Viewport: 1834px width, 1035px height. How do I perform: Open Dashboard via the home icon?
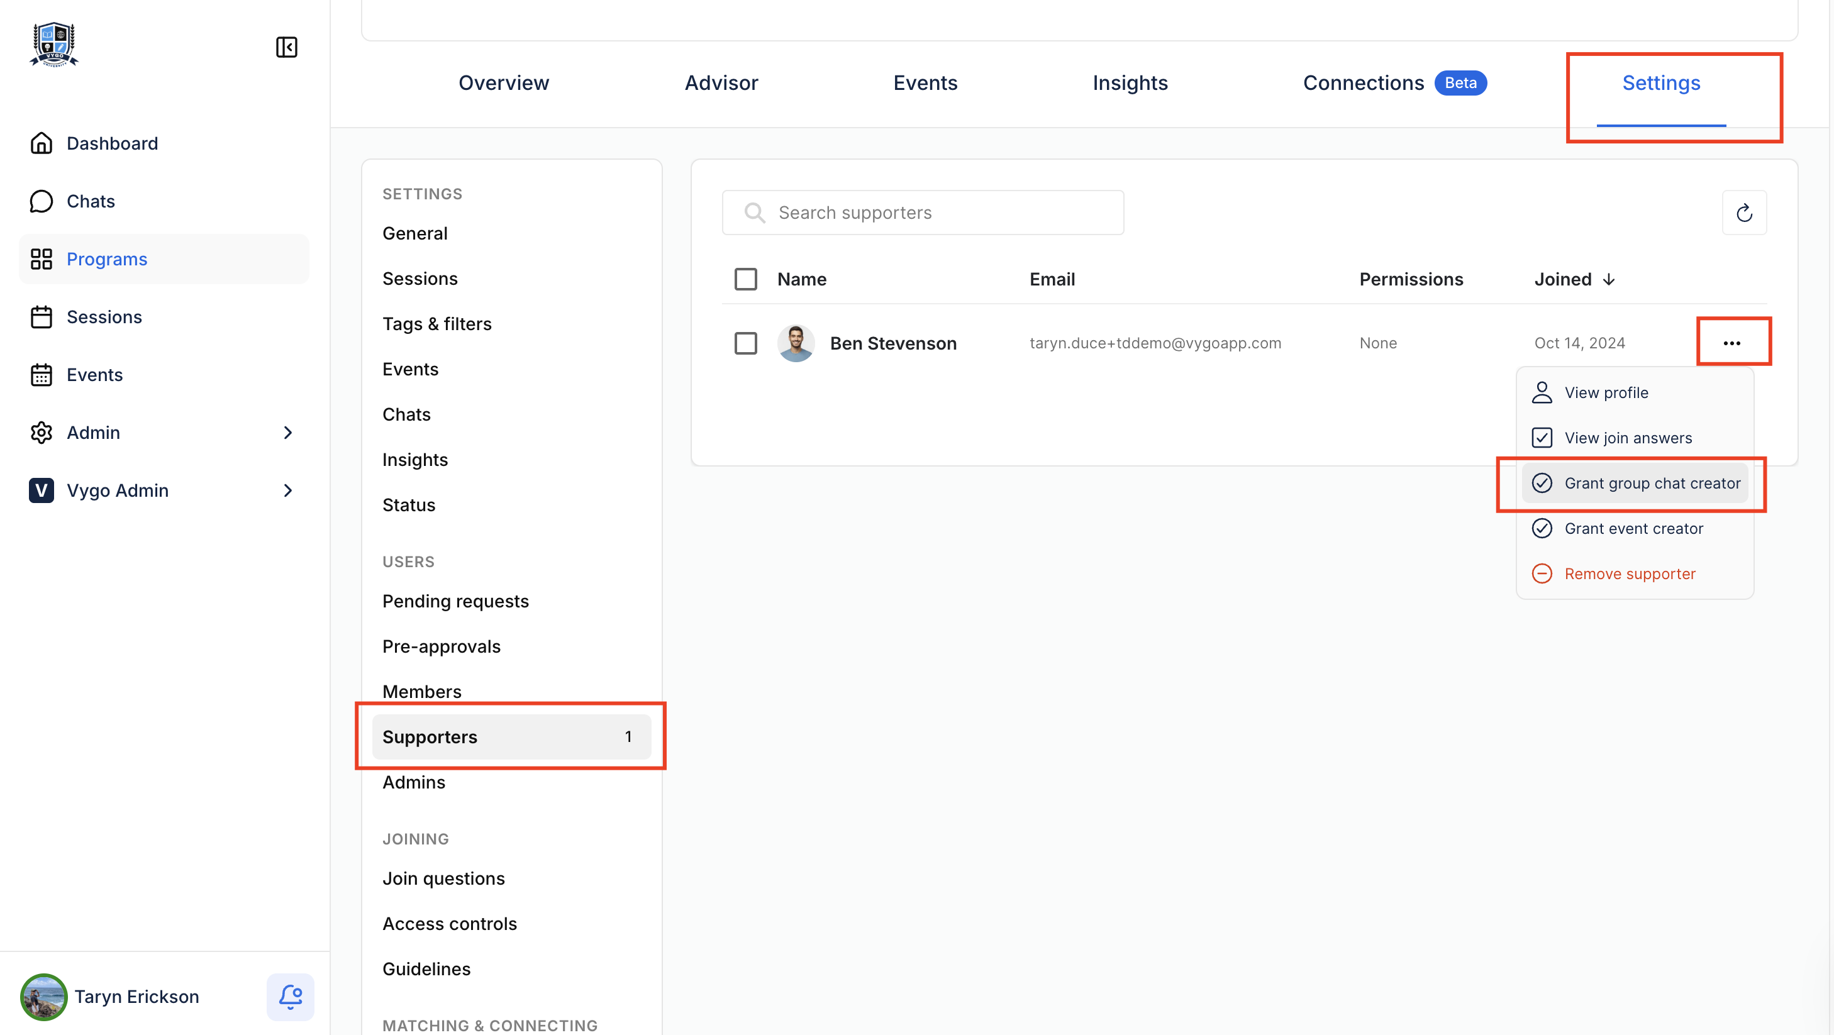[x=42, y=143]
